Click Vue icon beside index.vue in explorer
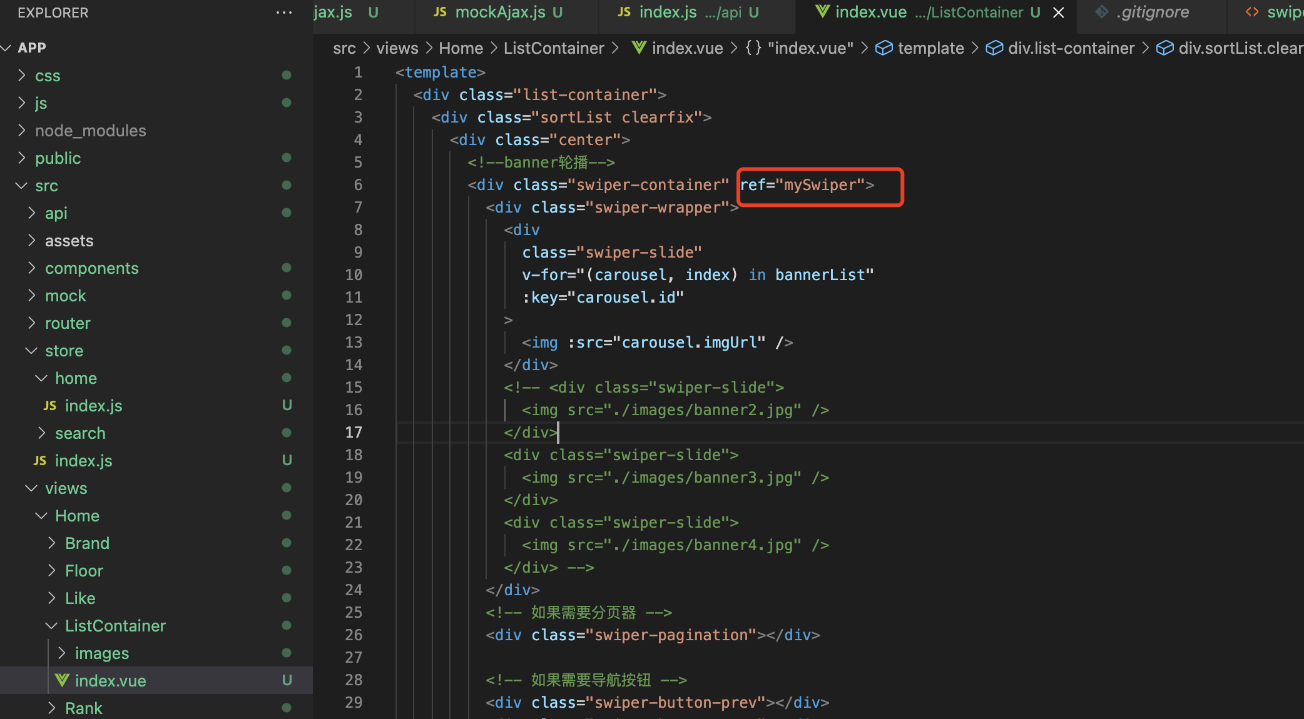This screenshot has height=719, width=1304. pos(62,680)
